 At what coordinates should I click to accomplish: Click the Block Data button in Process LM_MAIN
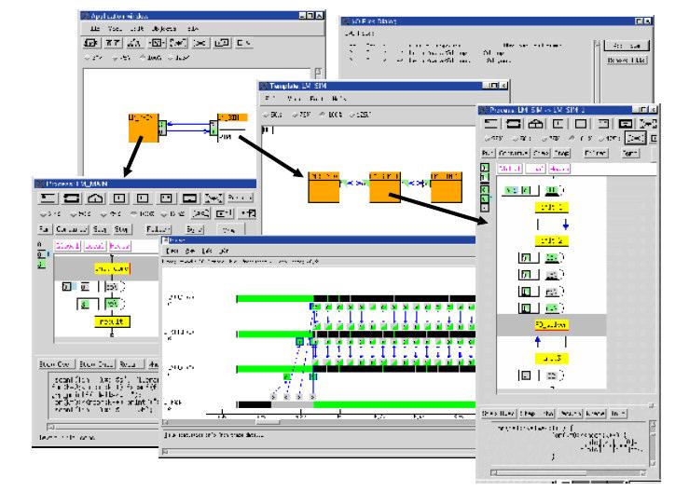pos(96,364)
